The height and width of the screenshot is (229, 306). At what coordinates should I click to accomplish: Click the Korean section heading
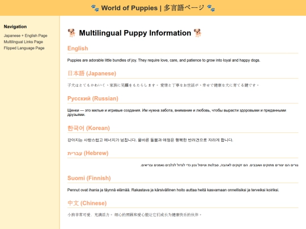click(88, 128)
